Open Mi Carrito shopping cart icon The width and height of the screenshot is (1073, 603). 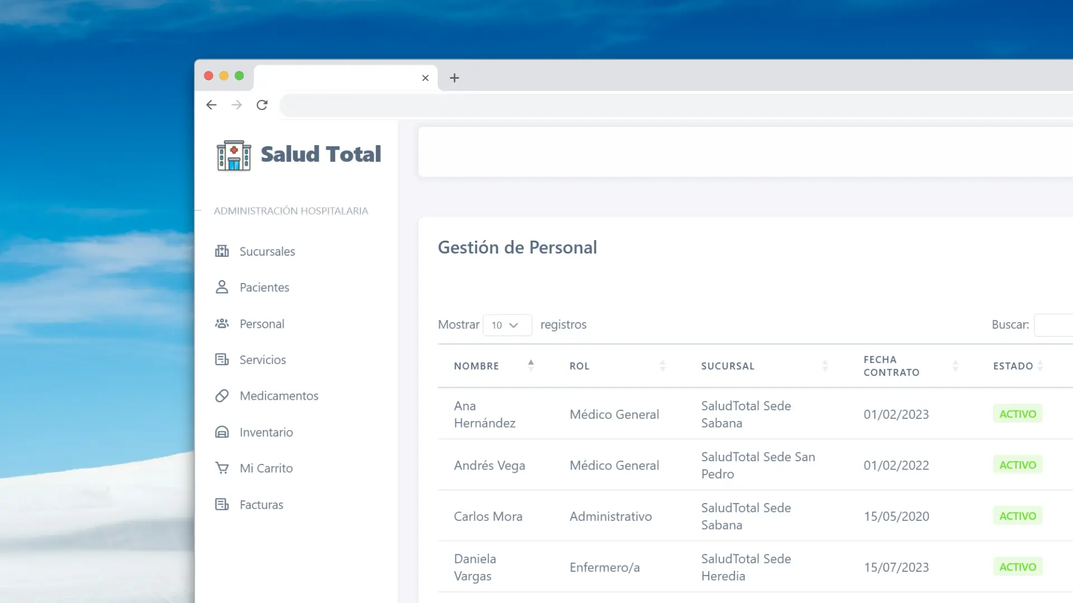coord(222,468)
